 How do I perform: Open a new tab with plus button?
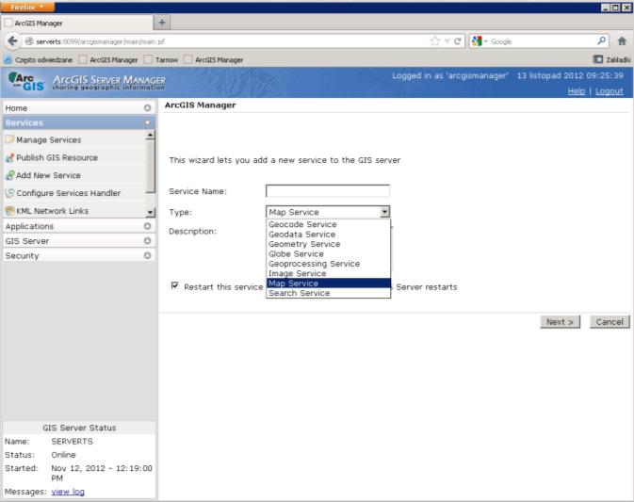pyautogui.click(x=162, y=23)
